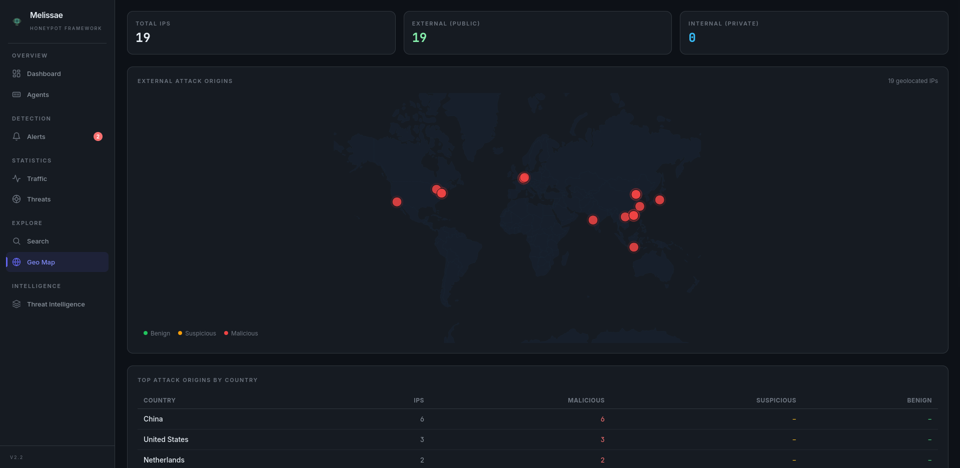This screenshot has width=960, height=468.
Task: Click the MALICIOUS column header
Action: (586, 400)
